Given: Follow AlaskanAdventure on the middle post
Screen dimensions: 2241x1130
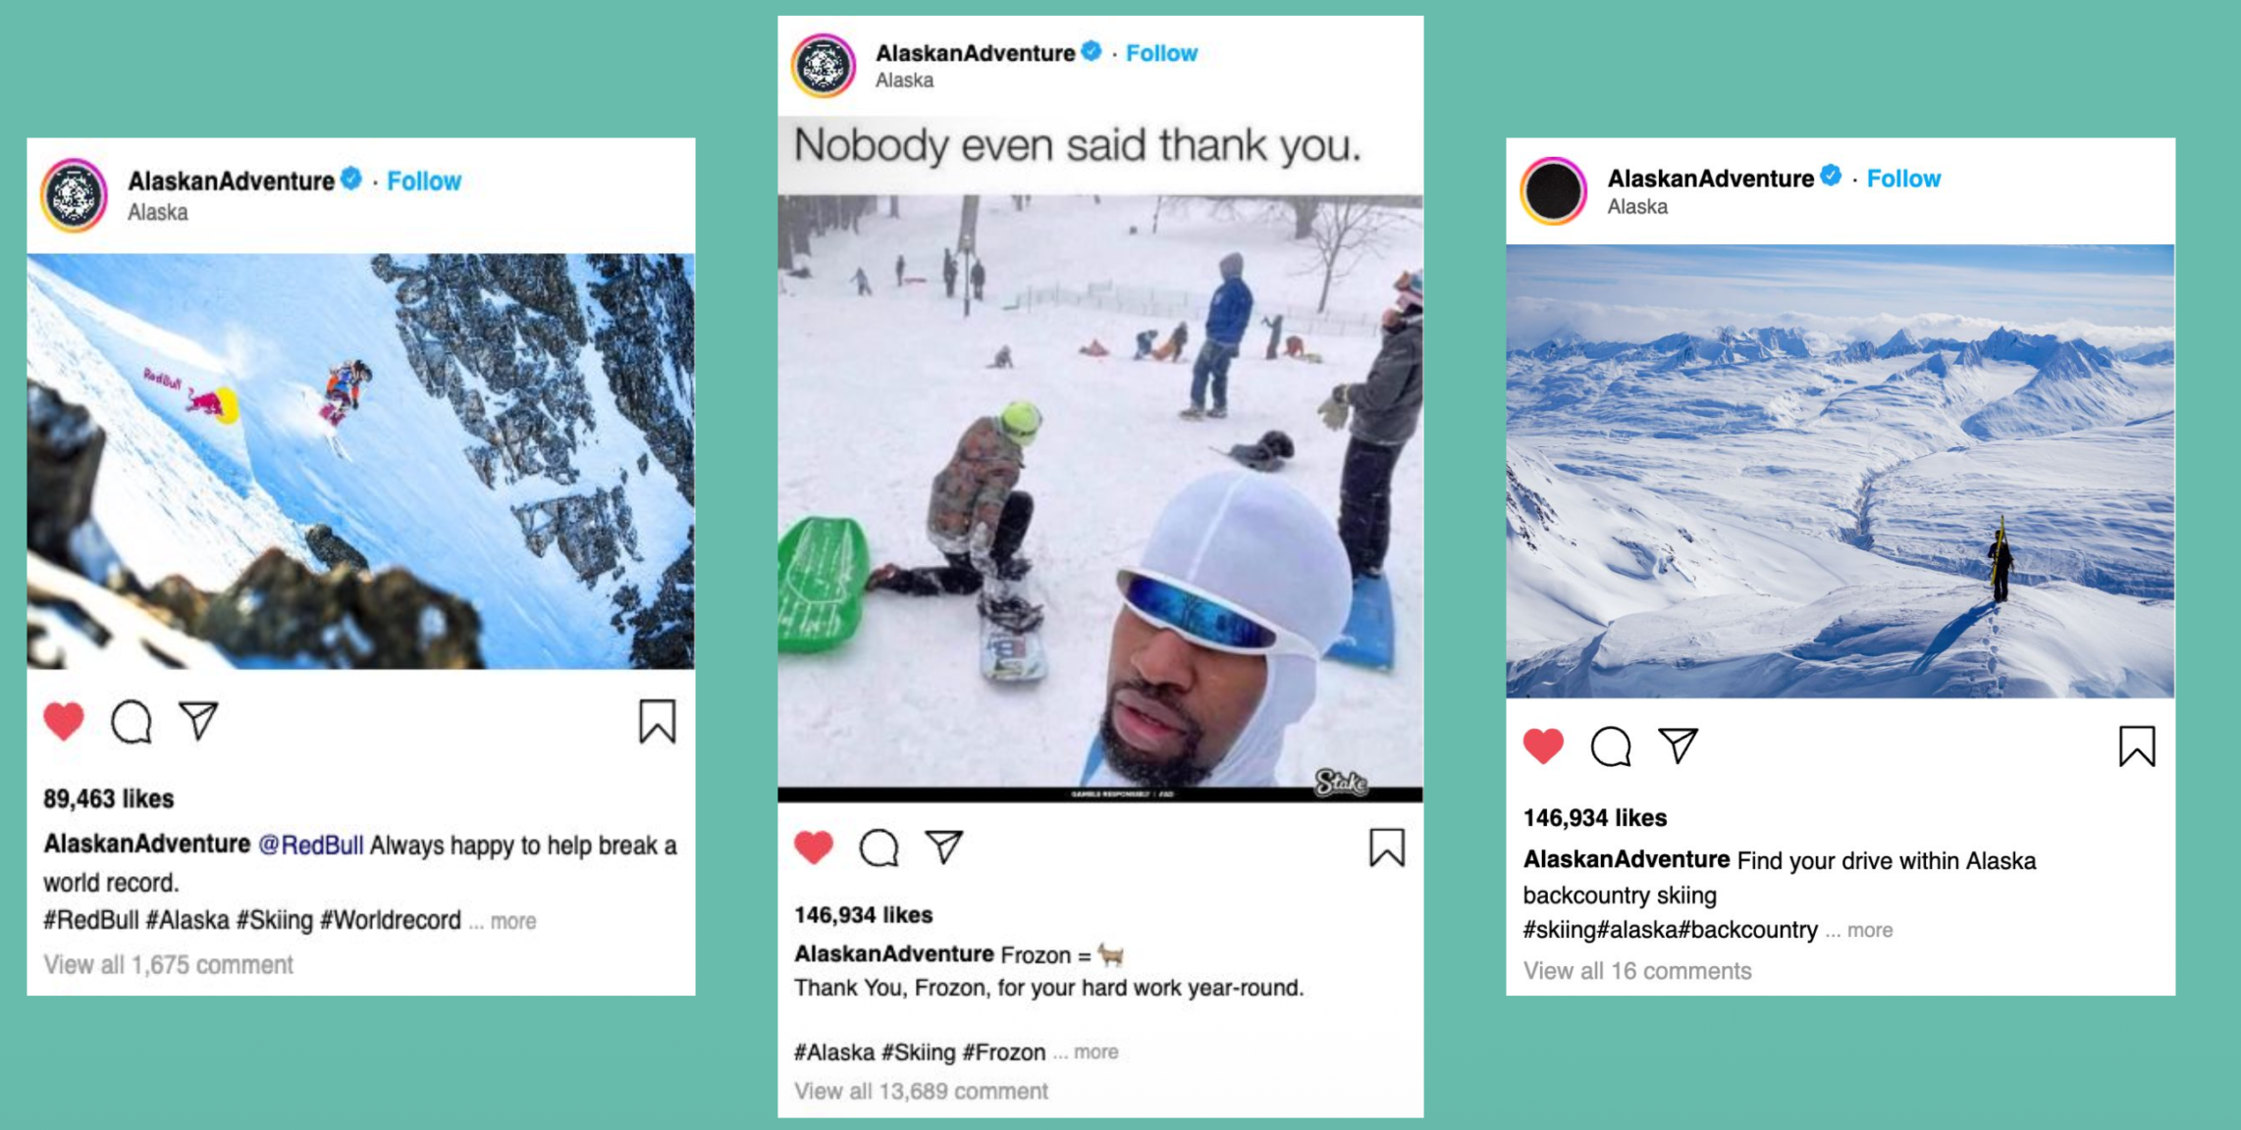Looking at the screenshot, I should click(x=1161, y=53).
